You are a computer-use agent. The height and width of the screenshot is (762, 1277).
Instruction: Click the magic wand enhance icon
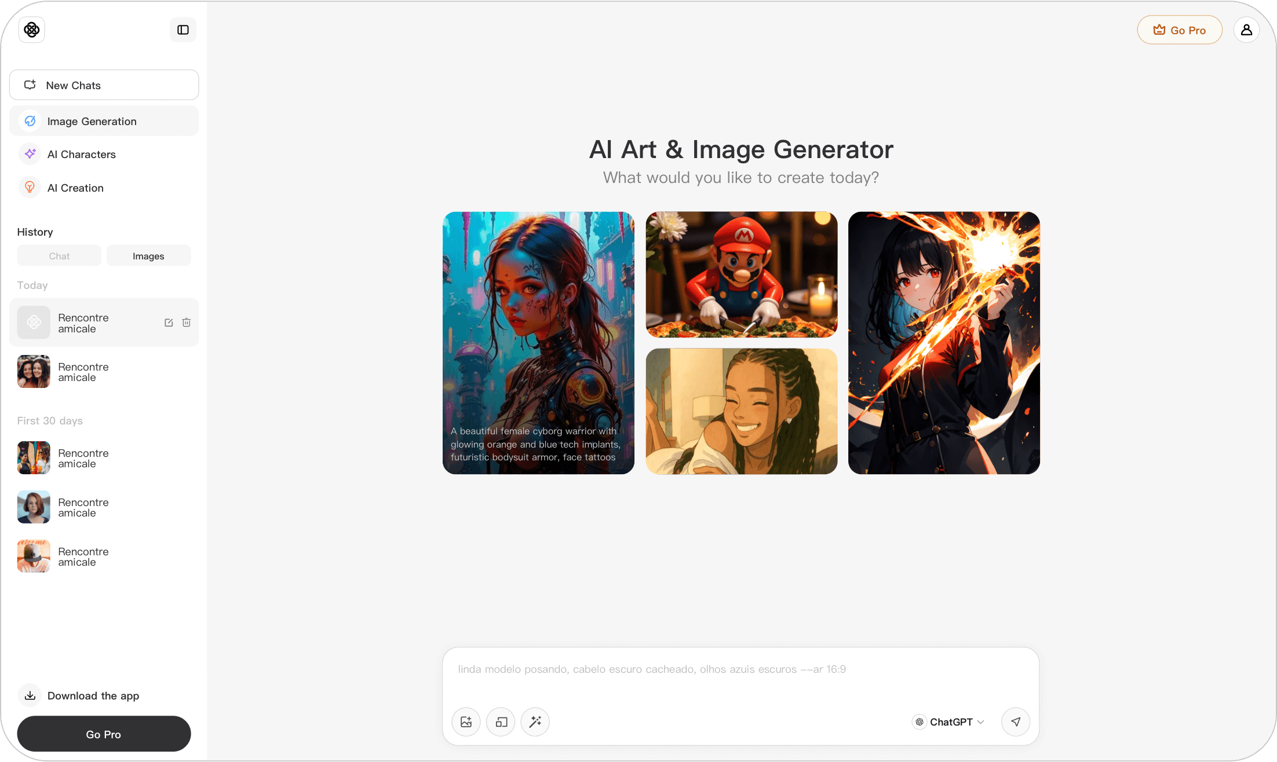(535, 722)
